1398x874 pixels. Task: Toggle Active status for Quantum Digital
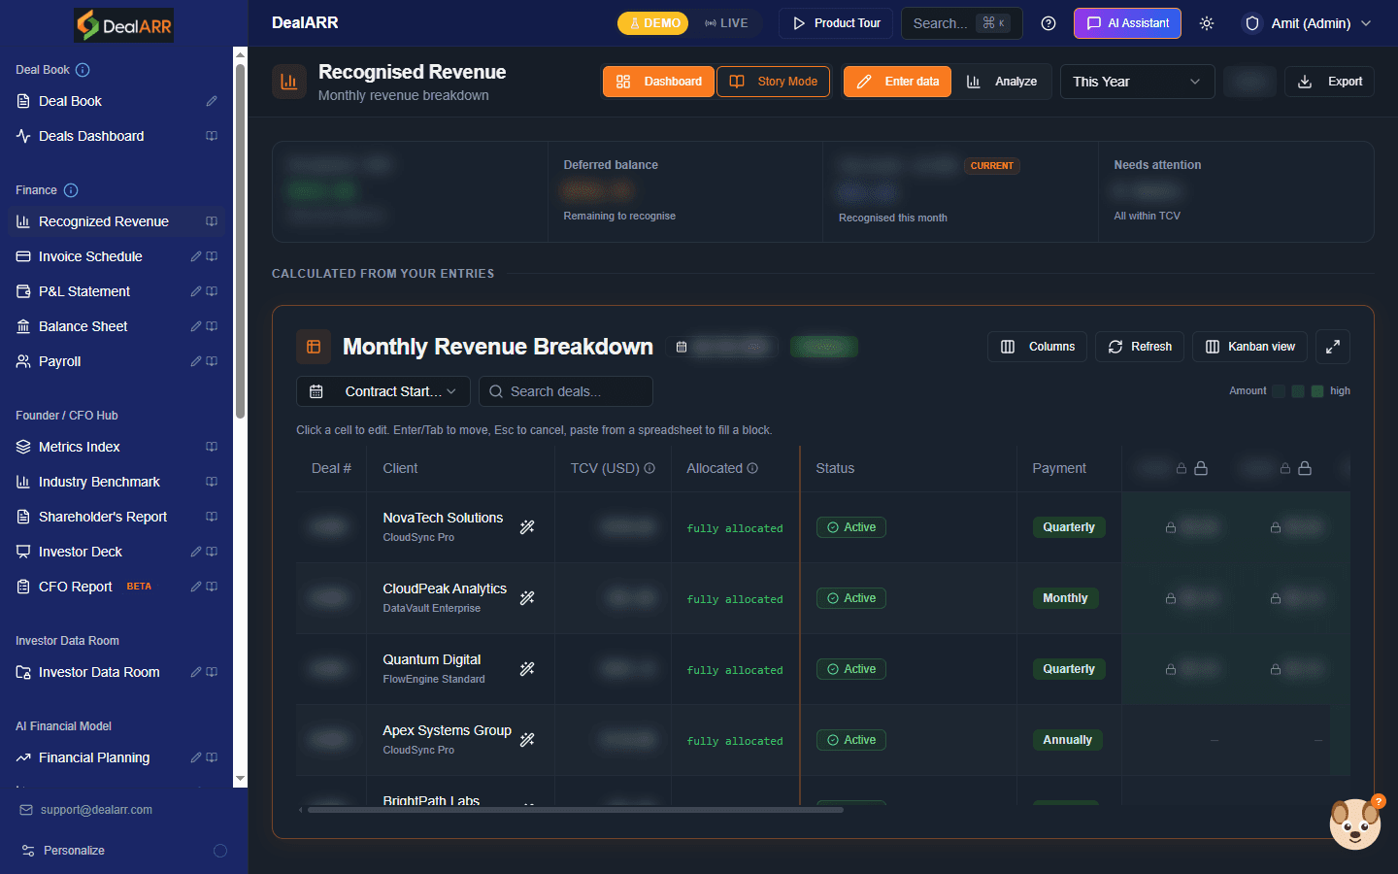(850, 669)
